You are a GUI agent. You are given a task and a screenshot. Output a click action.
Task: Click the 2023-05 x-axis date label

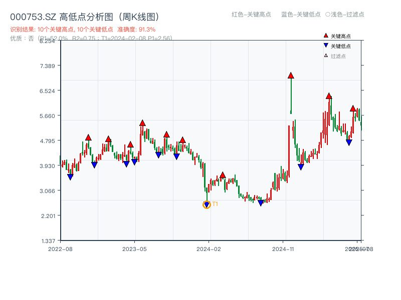tap(134, 249)
